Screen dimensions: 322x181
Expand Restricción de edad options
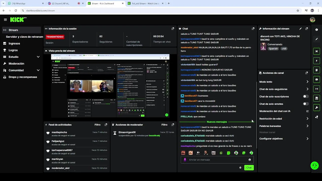tap(307, 119)
